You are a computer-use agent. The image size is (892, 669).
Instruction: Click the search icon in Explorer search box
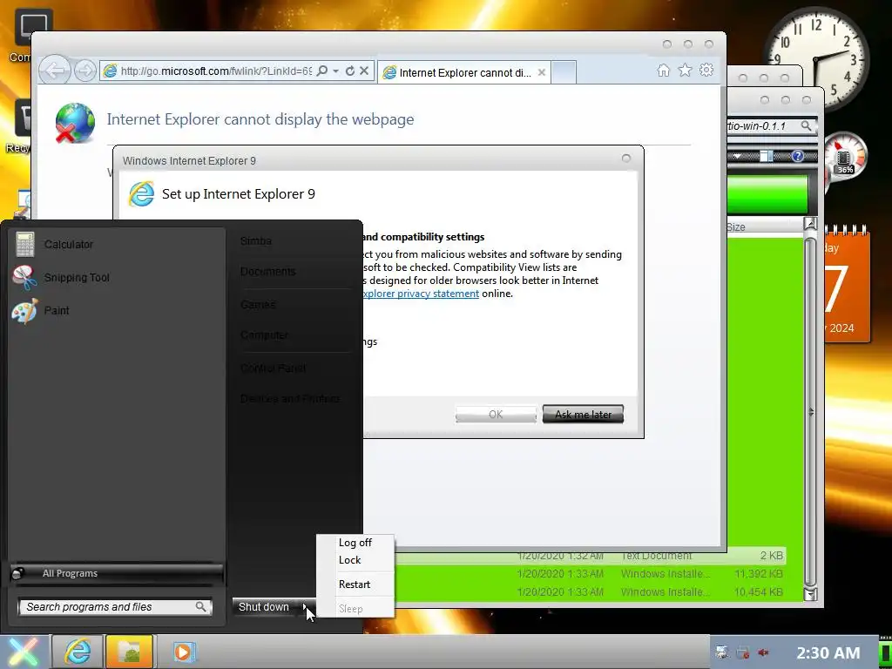806,125
